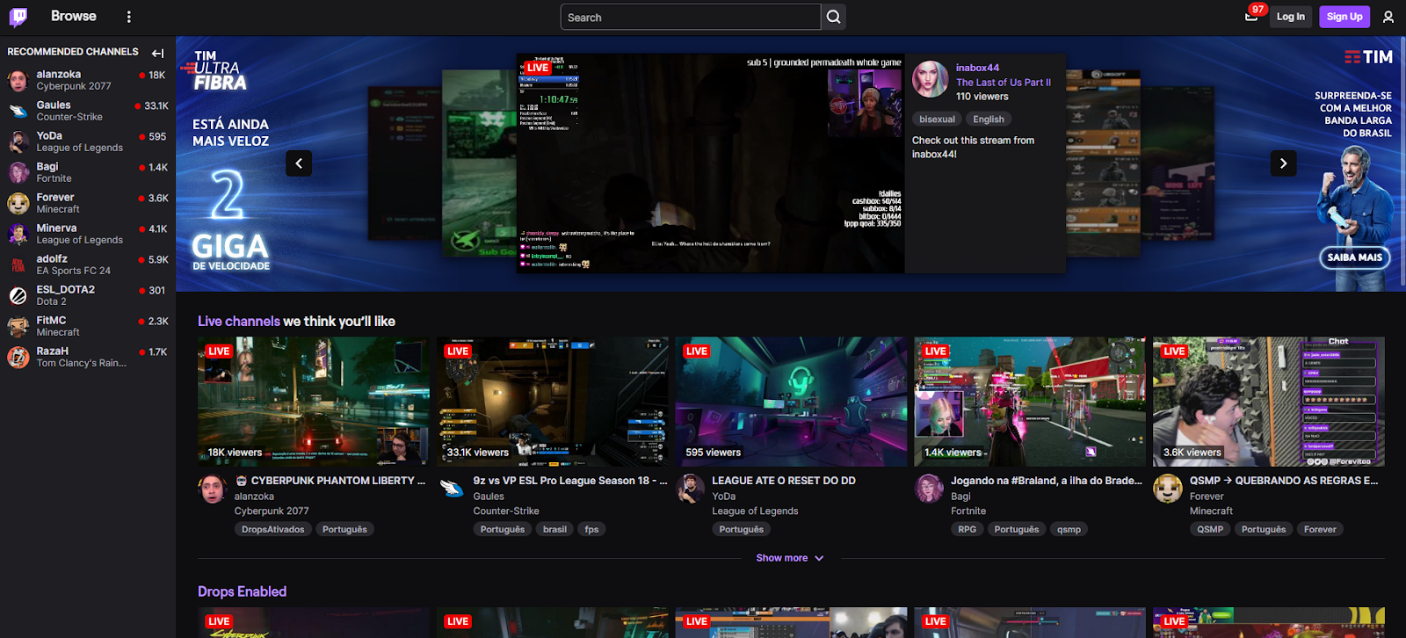1406x638 pixels.
Task: Open Forever 3.6K viewers stream thumbnail
Action: click(1269, 402)
